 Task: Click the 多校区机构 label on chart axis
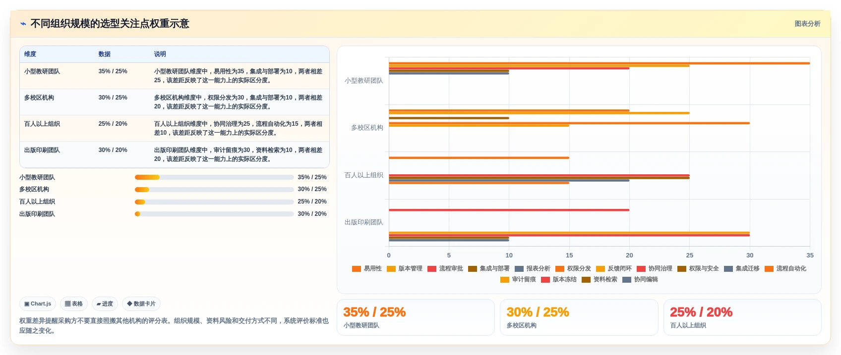point(367,128)
